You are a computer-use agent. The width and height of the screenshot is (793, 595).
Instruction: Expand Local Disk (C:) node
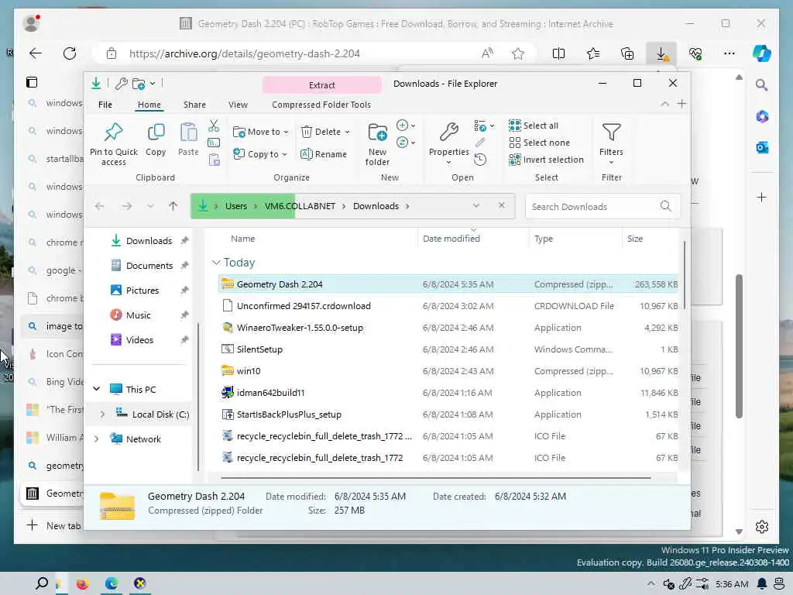coord(103,414)
